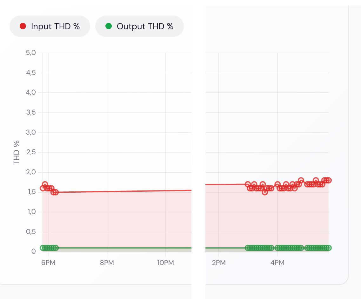This screenshot has width=361, height=299.
Task: Click the 2,0 y-axis tick label
Action: pyautogui.click(x=31, y=172)
